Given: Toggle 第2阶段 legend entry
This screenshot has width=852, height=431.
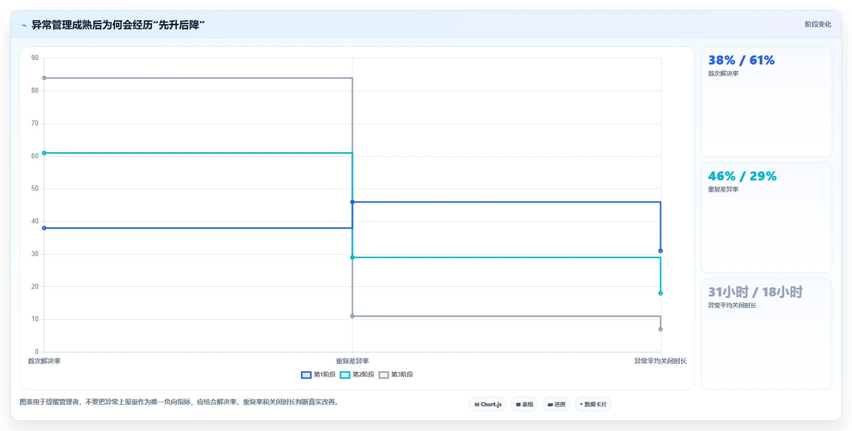Looking at the screenshot, I should (x=357, y=375).
